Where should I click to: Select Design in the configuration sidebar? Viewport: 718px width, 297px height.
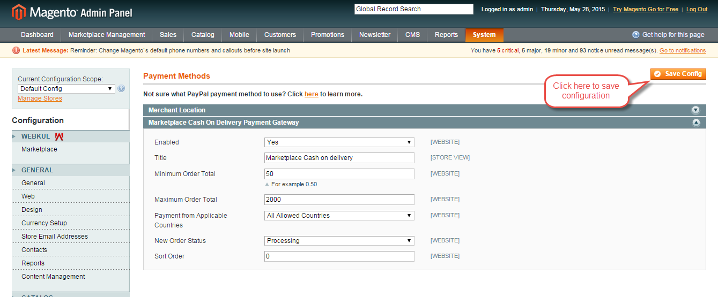pyautogui.click(x=32, y=210)
